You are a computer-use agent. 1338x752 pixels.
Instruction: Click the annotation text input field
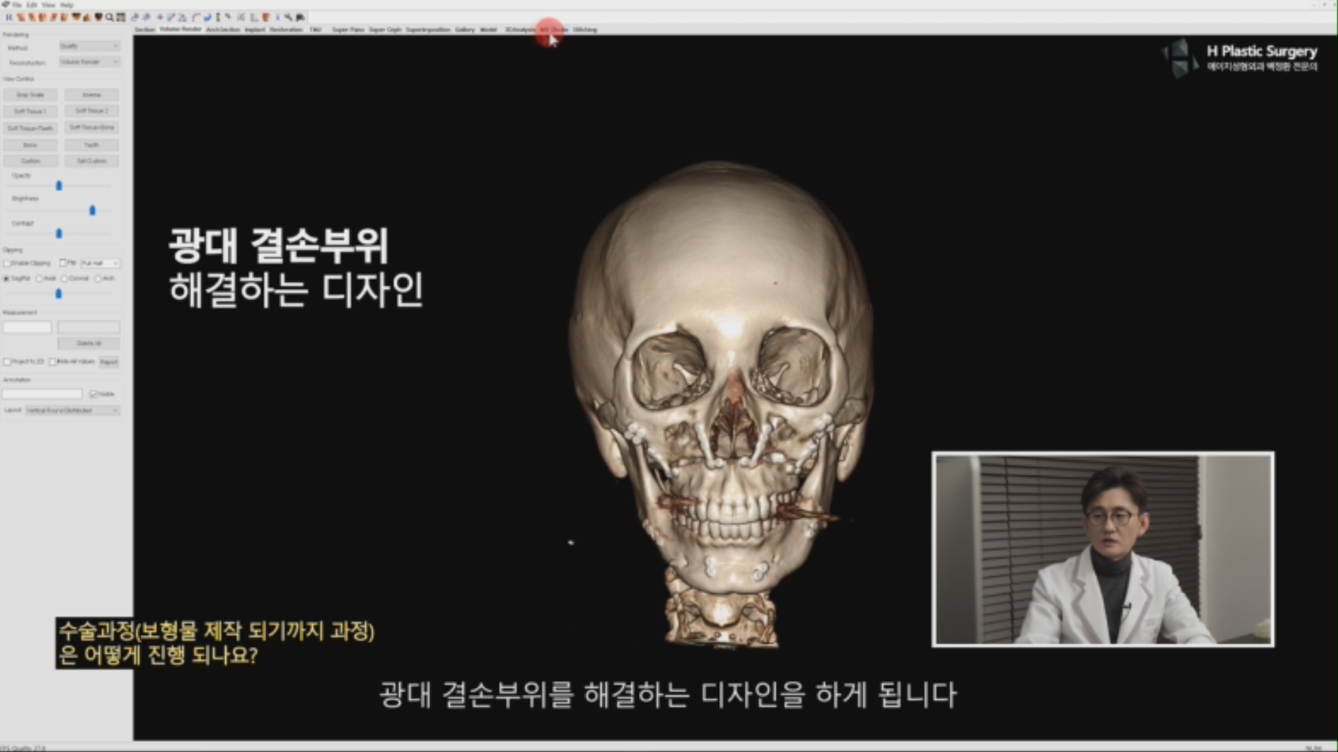[43, 394]
